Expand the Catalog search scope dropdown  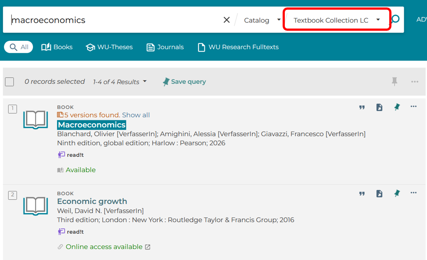(262, 20)
